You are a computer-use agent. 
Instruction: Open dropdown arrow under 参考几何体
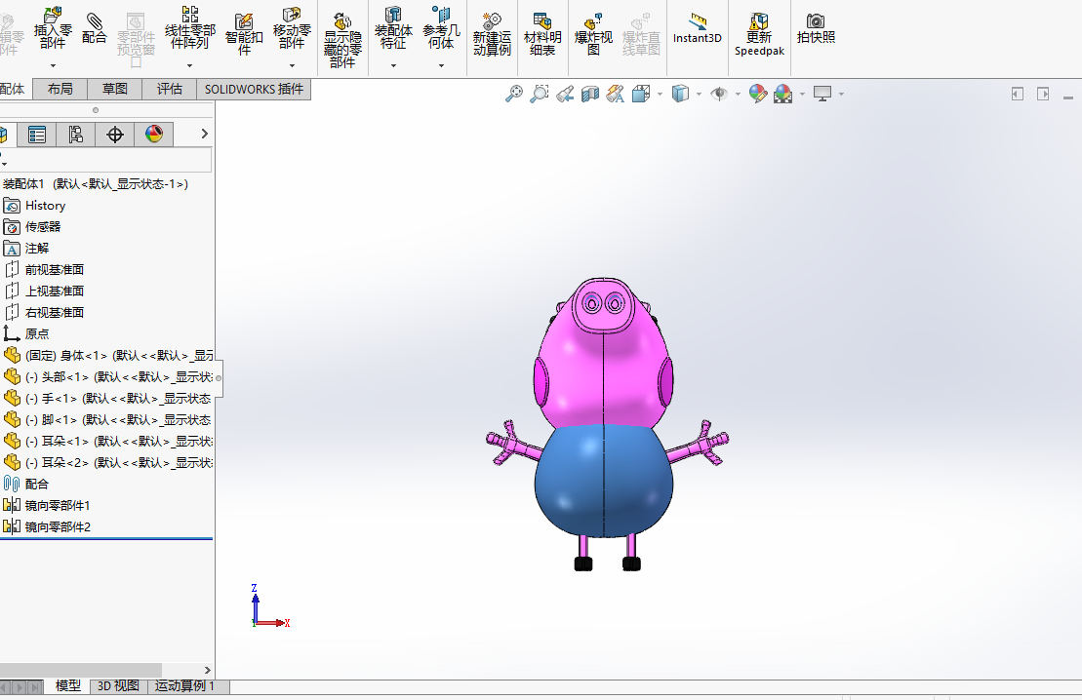pos(442,65)
